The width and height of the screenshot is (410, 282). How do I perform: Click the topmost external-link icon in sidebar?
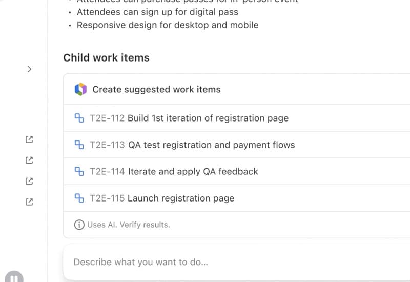click(x=29, y=139)
